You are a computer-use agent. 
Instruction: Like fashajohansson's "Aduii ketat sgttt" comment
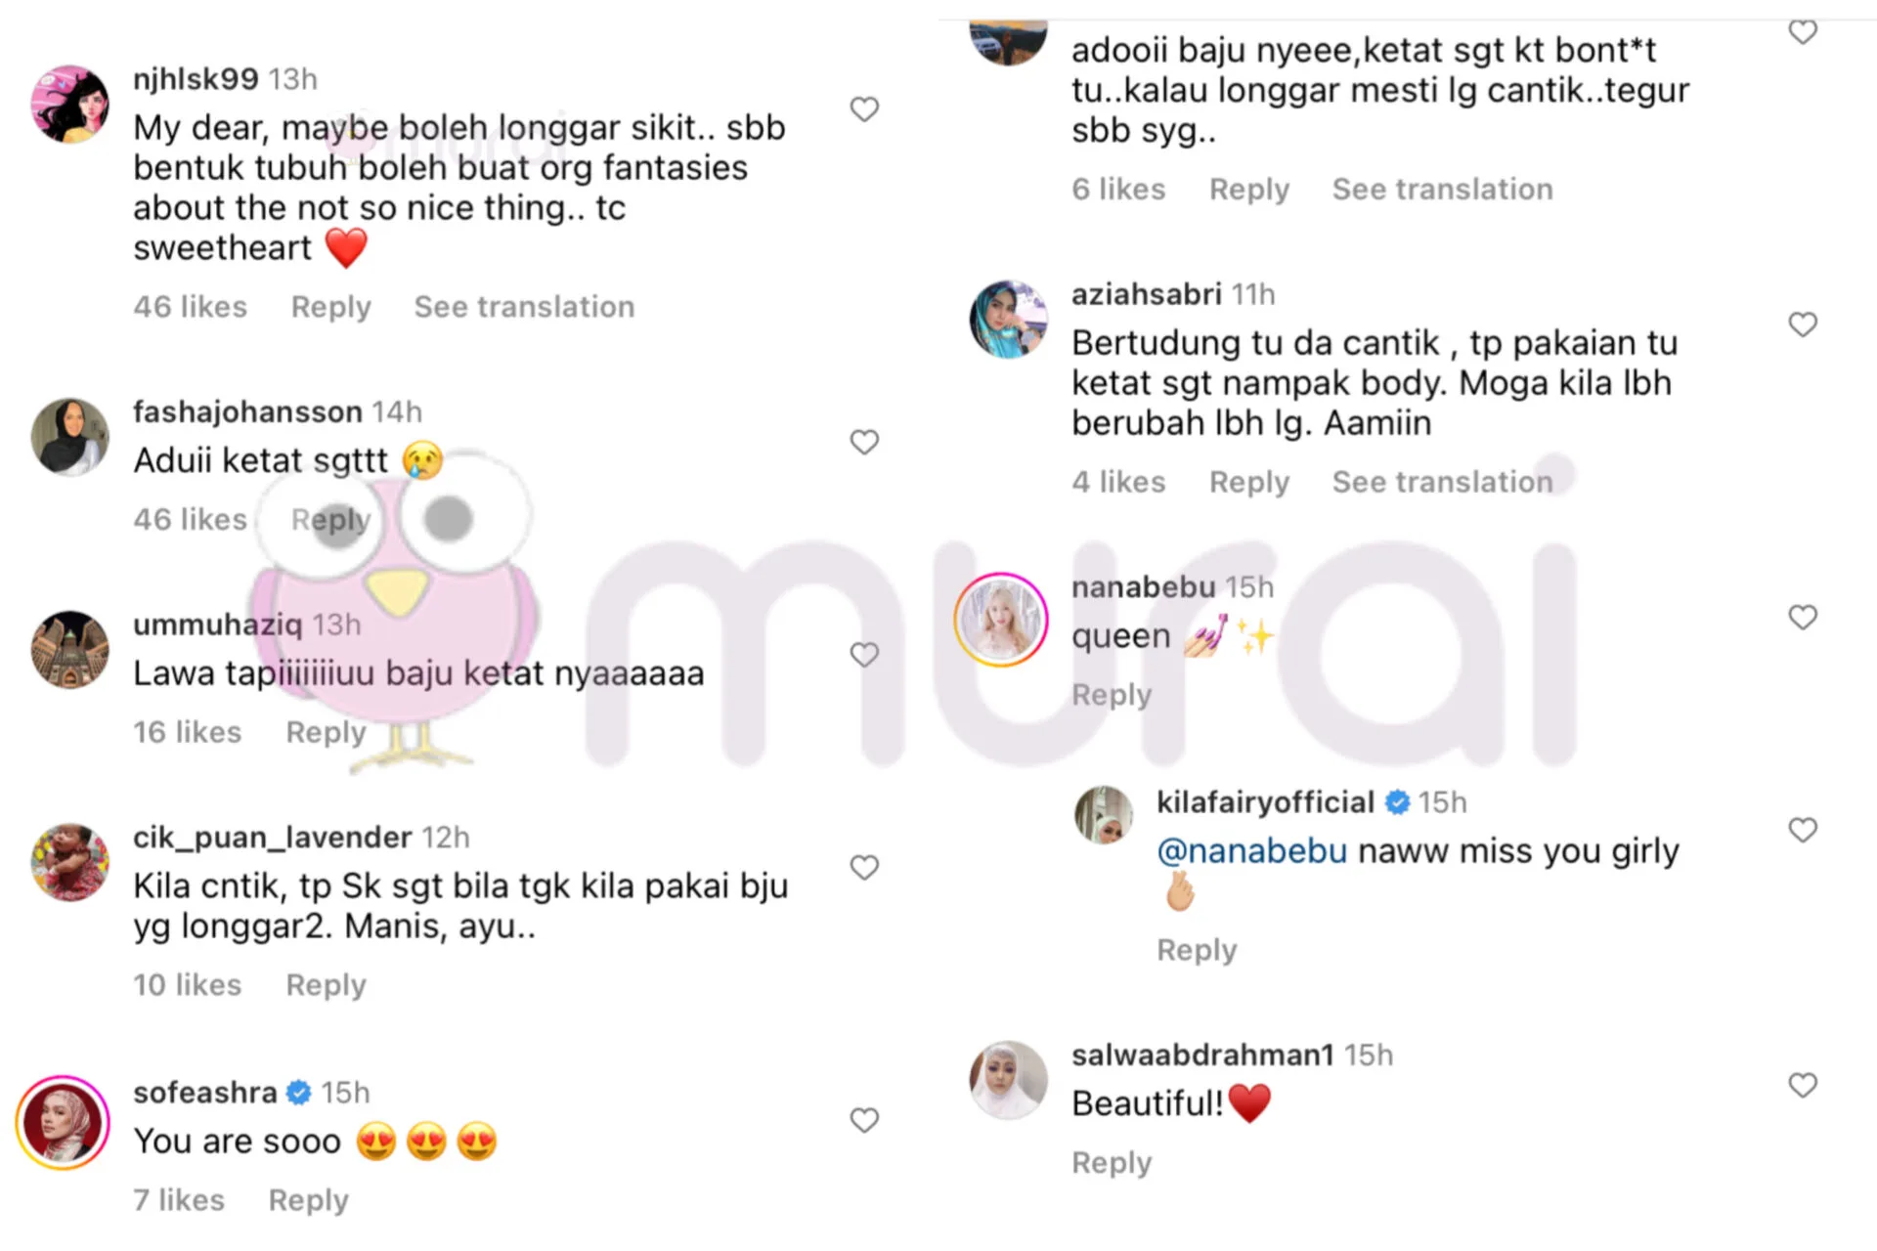coord(864,443)
